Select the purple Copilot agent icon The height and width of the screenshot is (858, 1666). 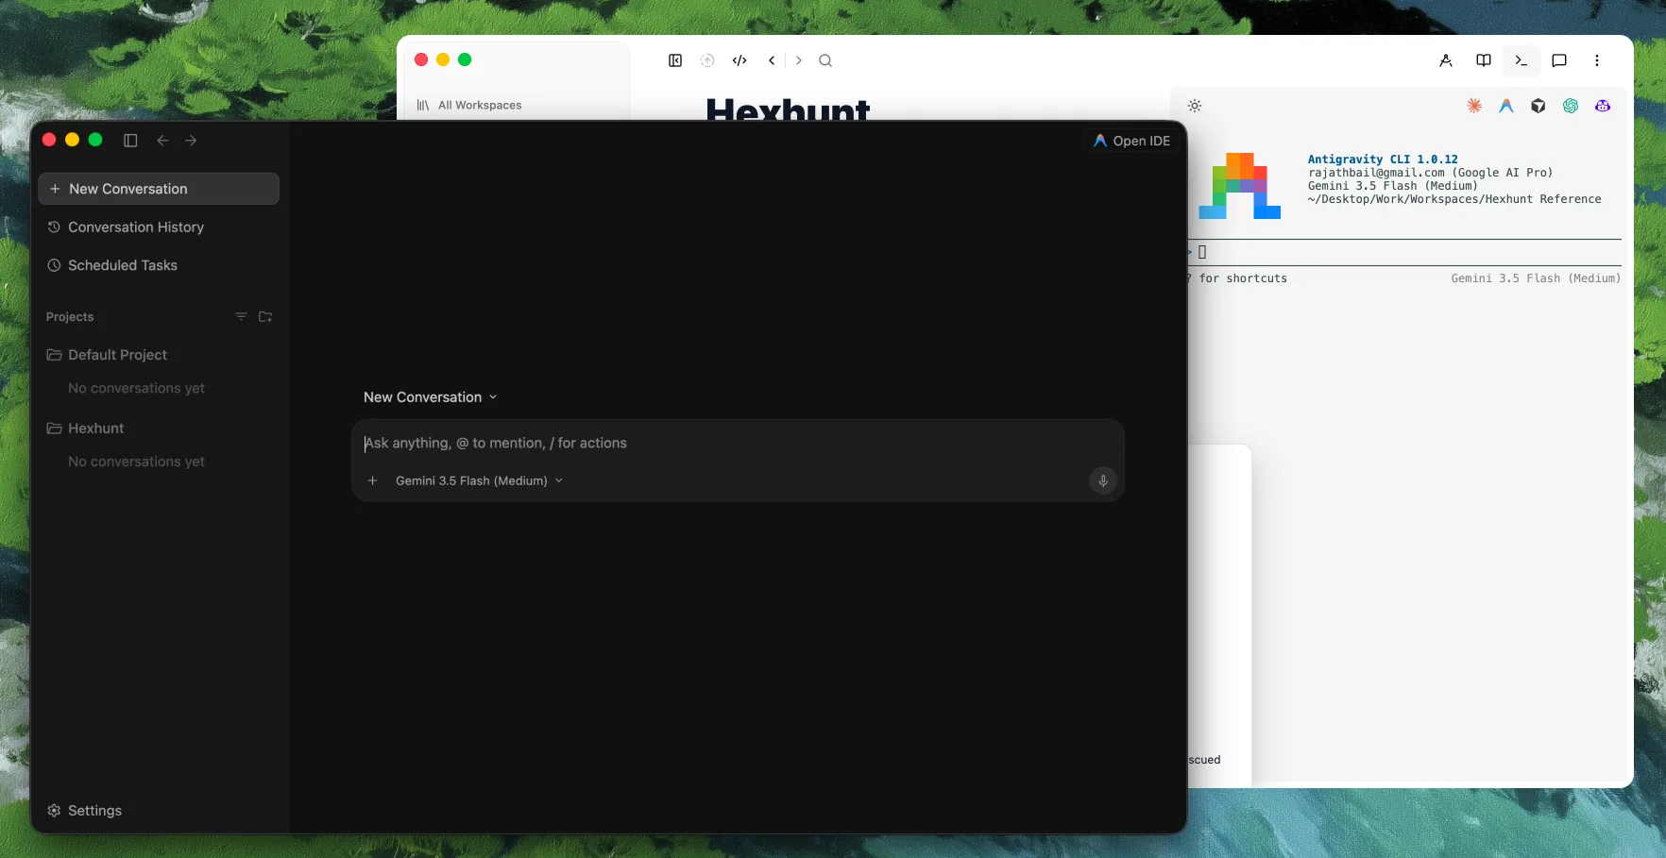[x=1603, y=106]
